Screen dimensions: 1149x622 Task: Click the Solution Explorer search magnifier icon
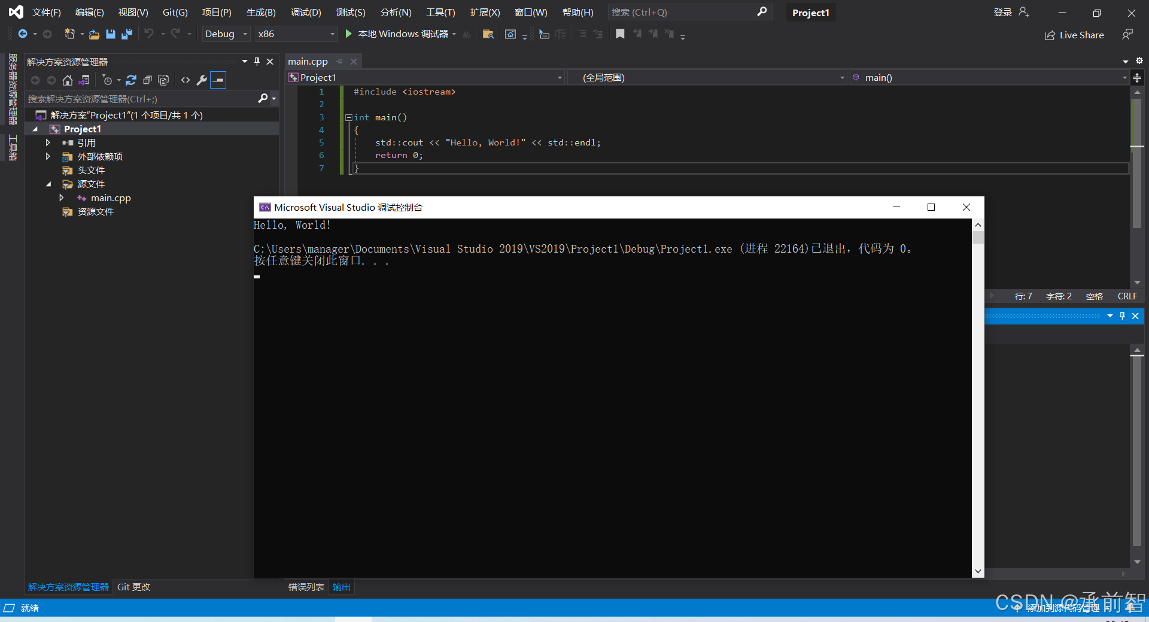click(x=263, y=98)
